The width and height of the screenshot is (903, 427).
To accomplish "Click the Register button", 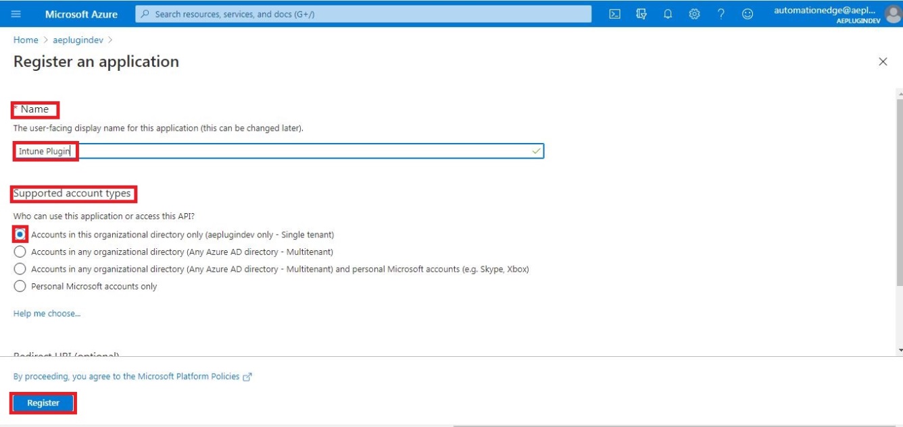I will (43, 403).
